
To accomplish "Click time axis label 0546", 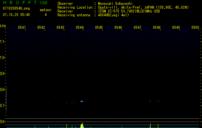I will (x=118, y=28).
